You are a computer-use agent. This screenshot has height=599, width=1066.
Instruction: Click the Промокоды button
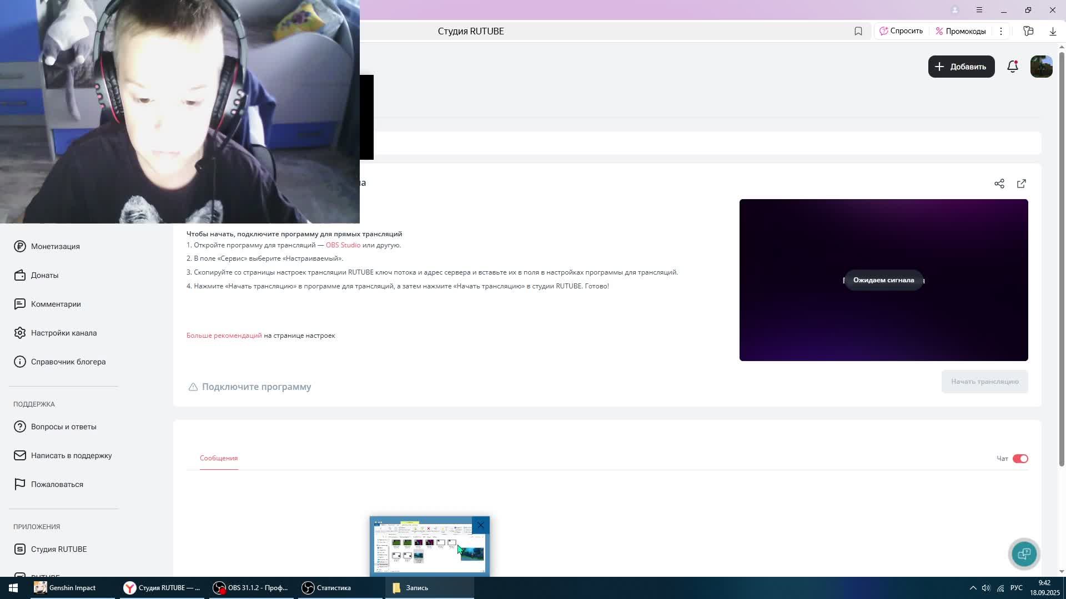(x=961, y=31)
